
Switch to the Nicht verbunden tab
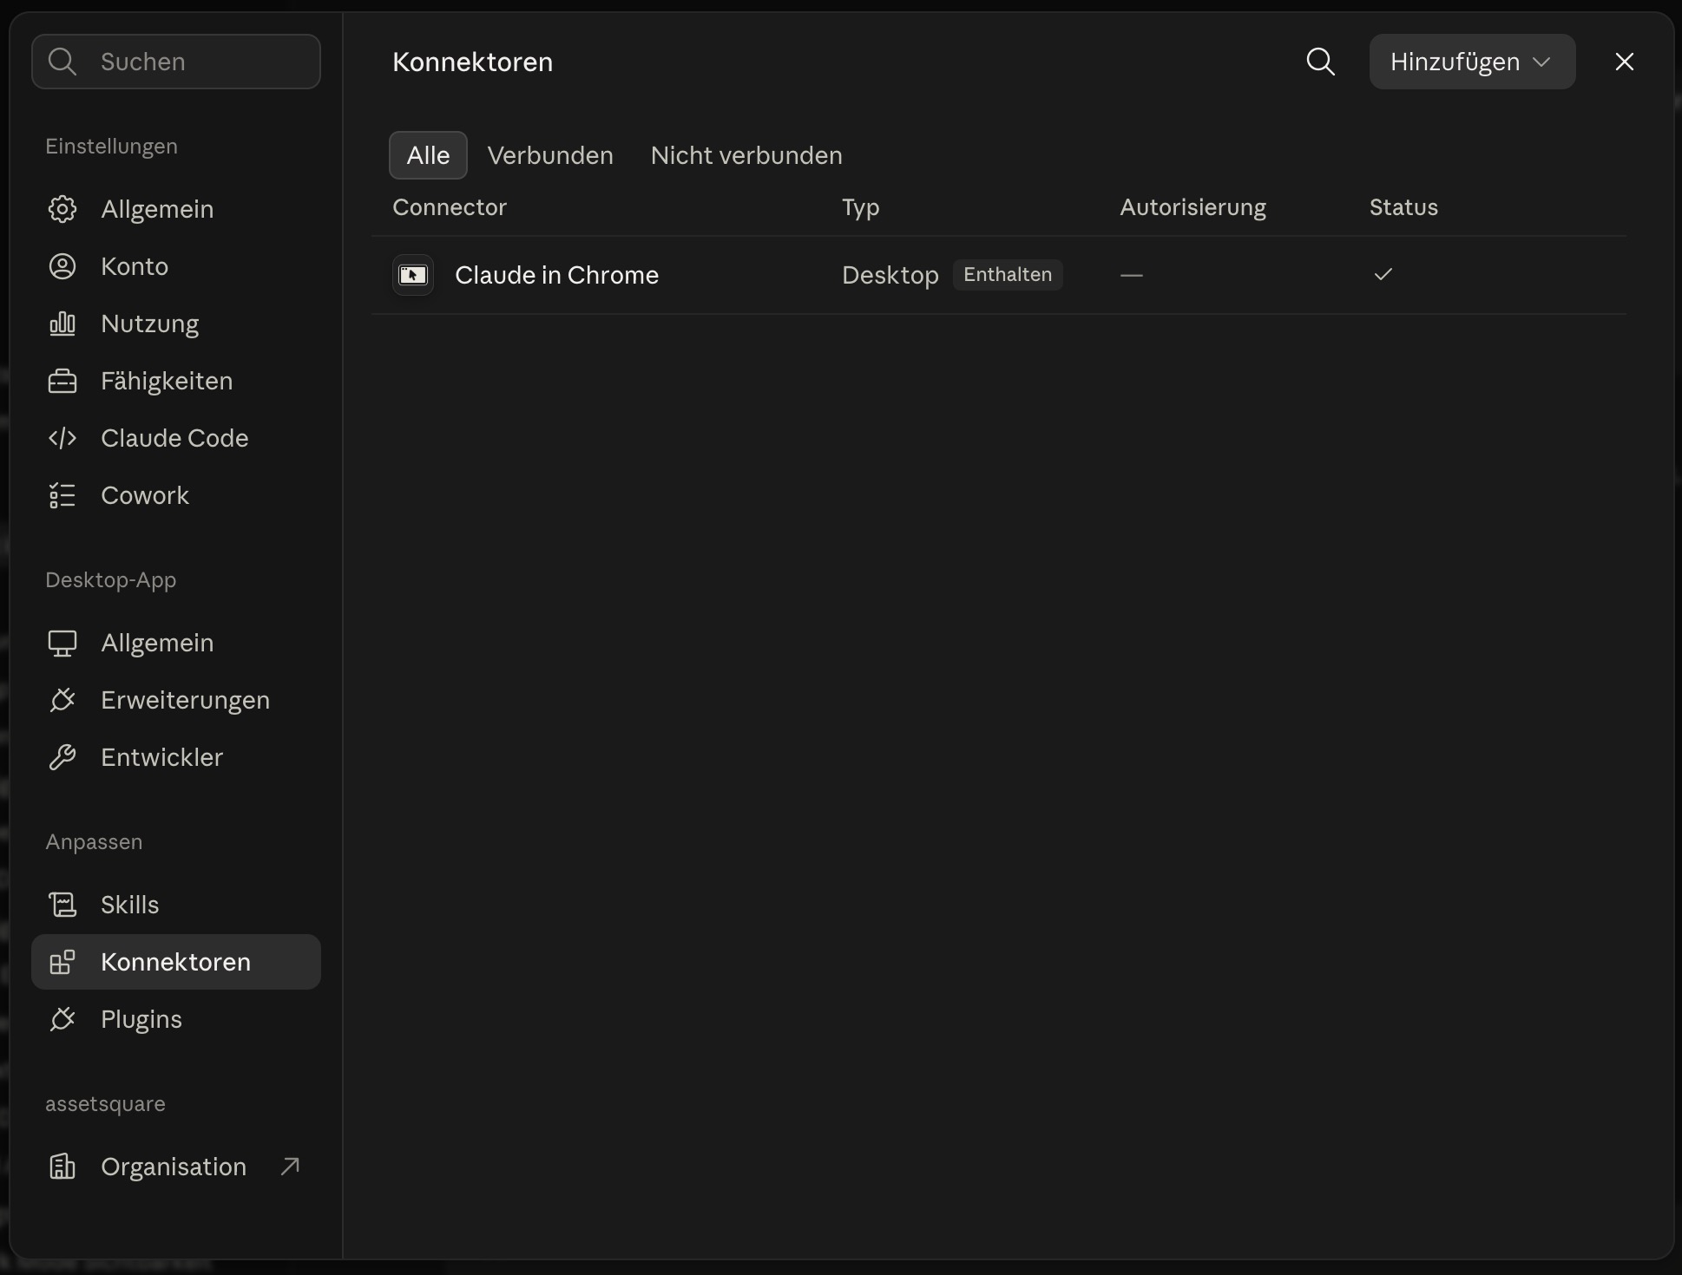point(746,155)
